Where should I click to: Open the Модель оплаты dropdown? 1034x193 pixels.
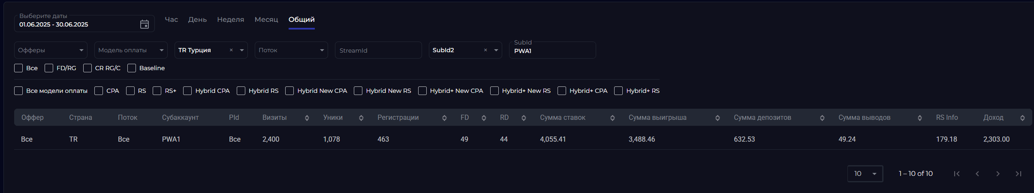coord(131,50)
